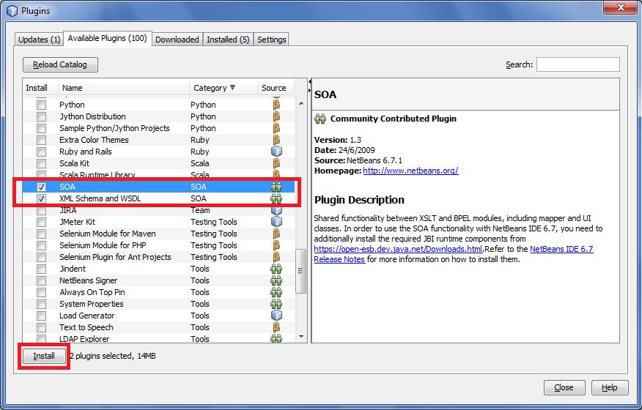The width and height of the screenshot is (642, 410).
Task: Select the Selenium Plugin for Ant Projects row
Action: (159, 257)
